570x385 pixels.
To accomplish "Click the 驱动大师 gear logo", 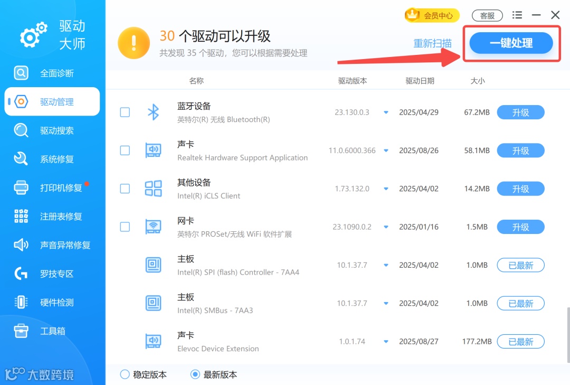I will tap(33, 34).
